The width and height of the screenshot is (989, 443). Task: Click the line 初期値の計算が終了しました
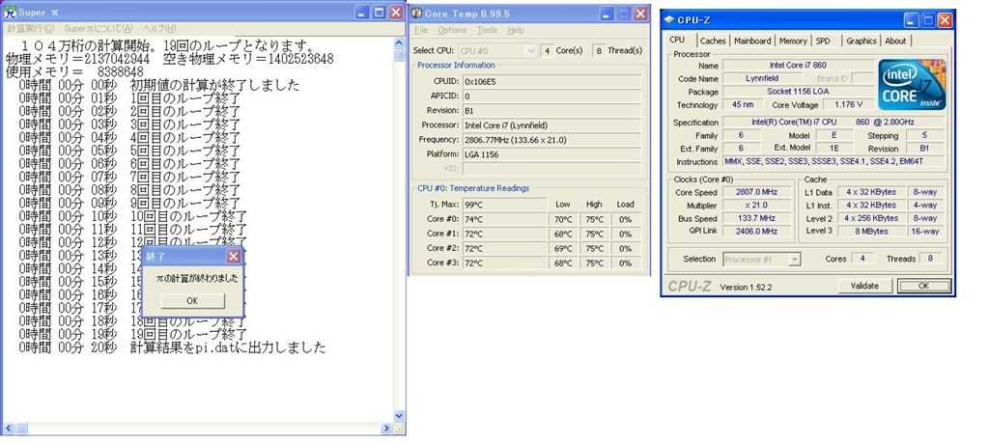click(x=214, y=86)
